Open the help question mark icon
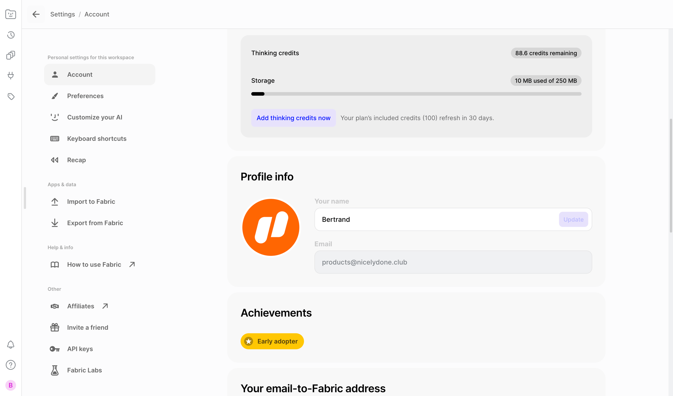 click(11, 365)
